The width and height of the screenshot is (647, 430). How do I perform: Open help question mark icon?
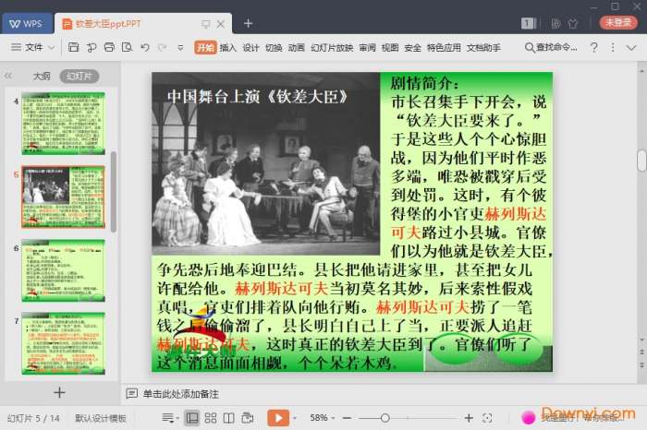(594, 47)
